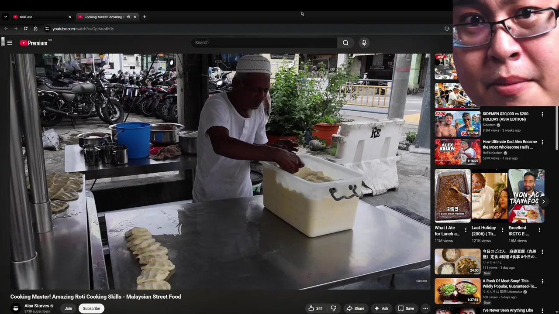Open the Rush Of Meat Soup thumbnail

(457, 291)
